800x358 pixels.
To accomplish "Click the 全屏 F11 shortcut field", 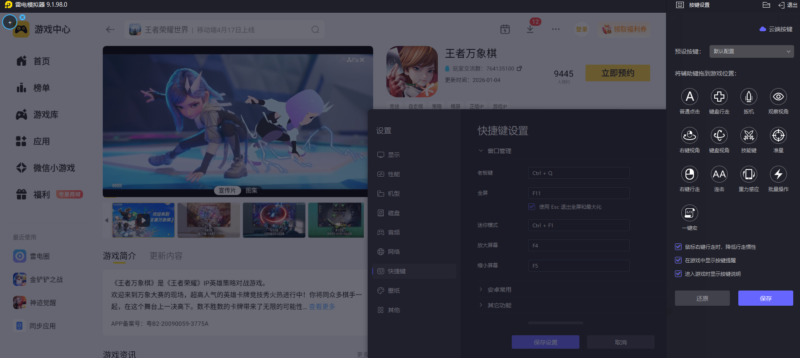I will [x=579, y=193].
